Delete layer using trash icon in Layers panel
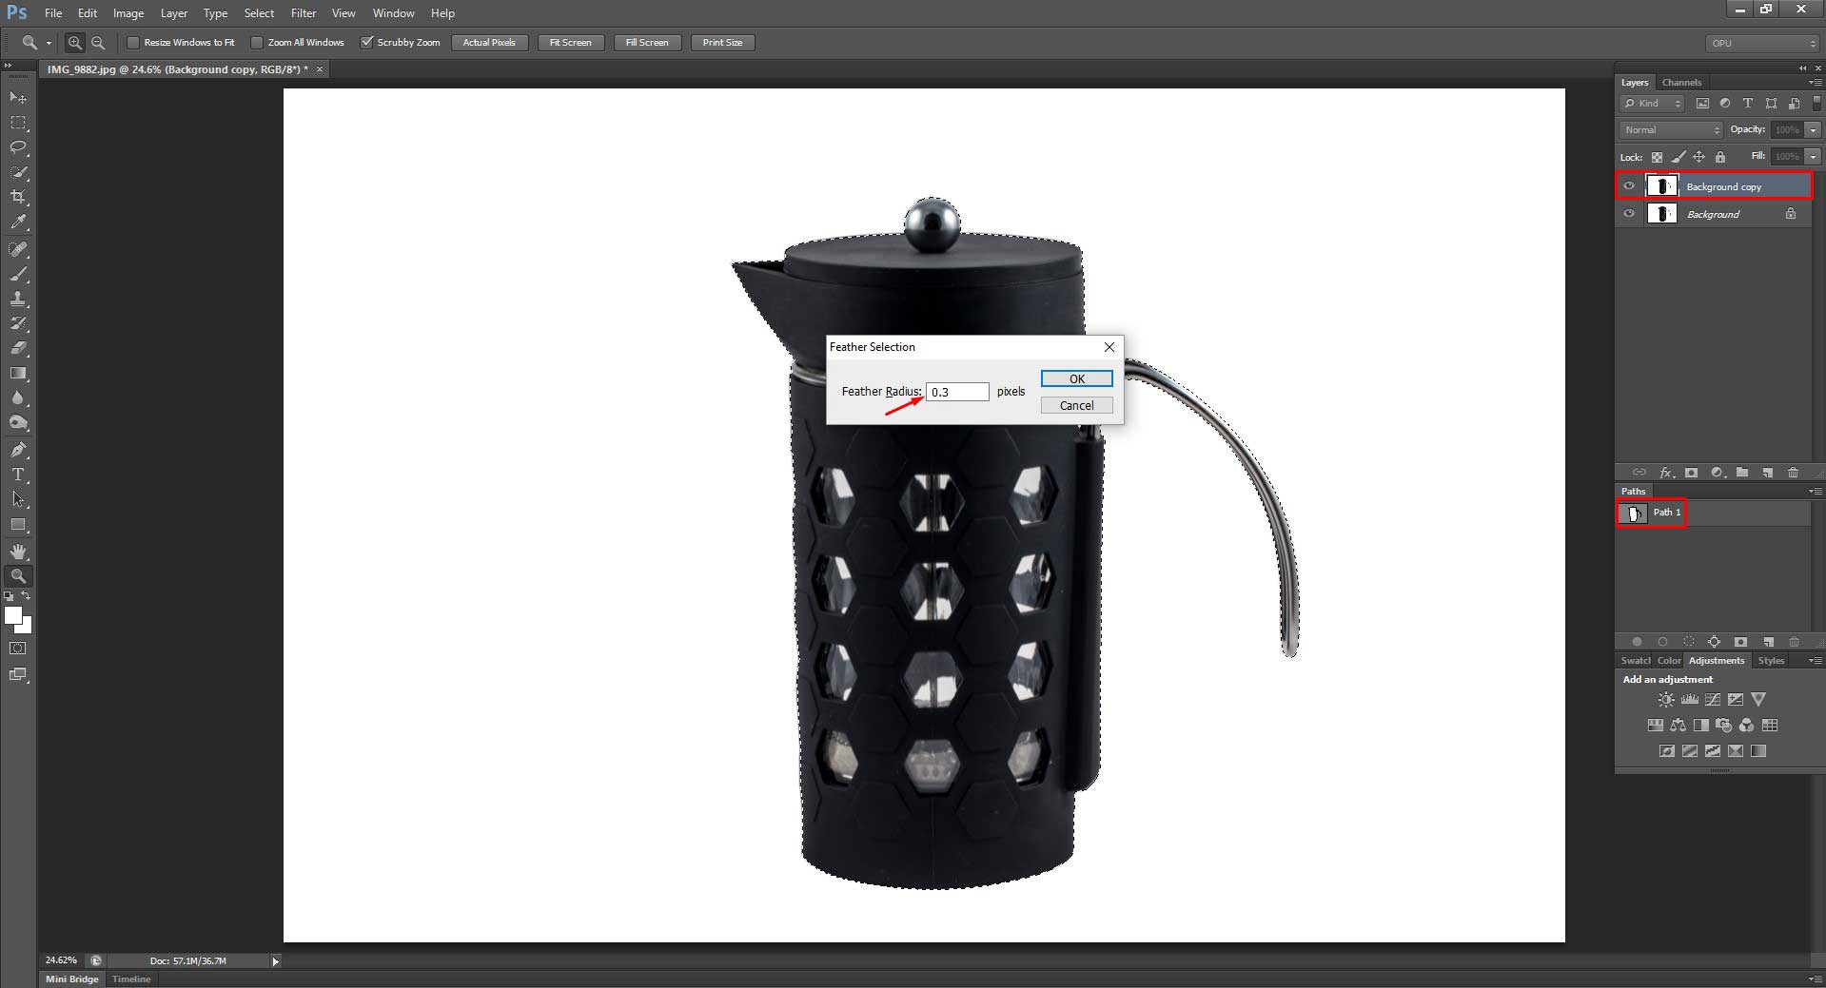 coord(1794,473)
